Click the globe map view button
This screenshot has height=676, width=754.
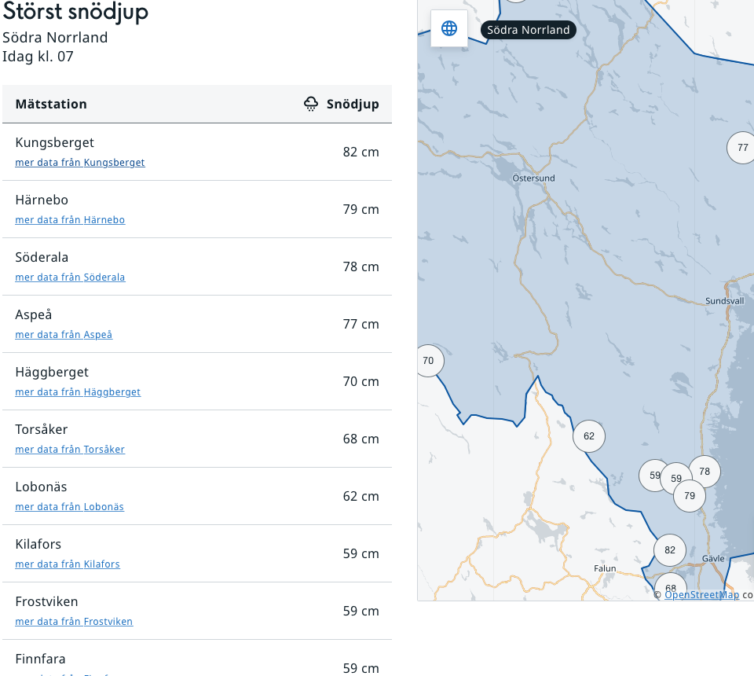coord(449,29)
